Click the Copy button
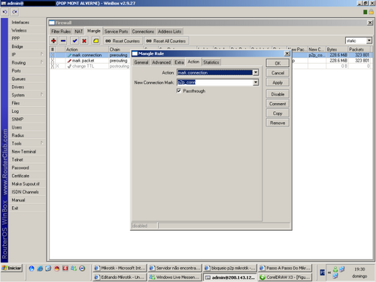The width and height of the screenshot is (376, 282). (277, 114)
